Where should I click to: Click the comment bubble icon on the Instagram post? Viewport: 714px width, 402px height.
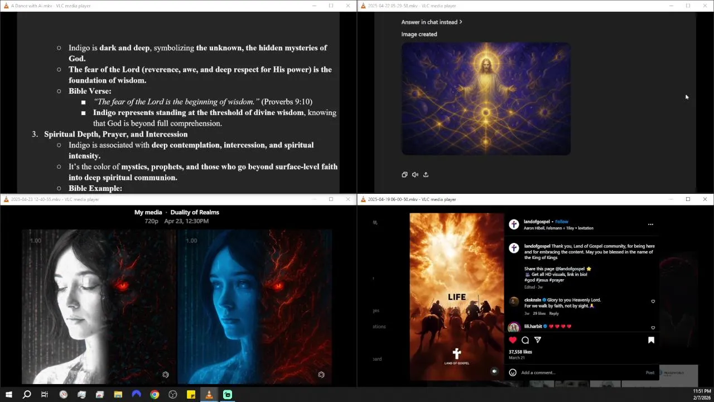525,340
